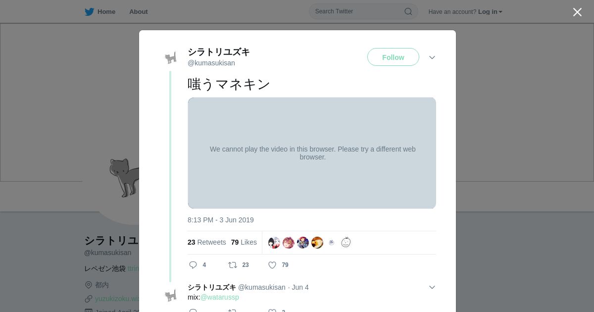
Task: Click the Search Twitter input field
Action: [x=356, y=11]
